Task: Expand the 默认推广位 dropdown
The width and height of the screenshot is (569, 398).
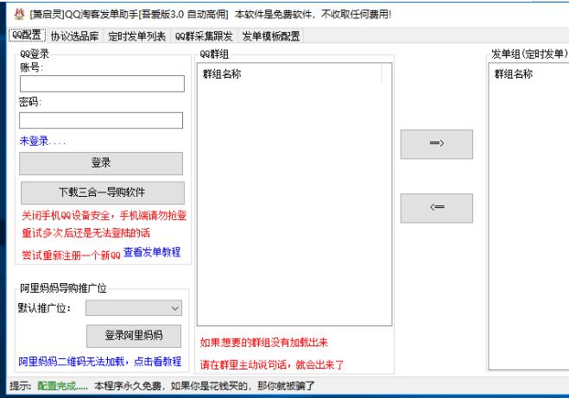Action: coord(134,308)
